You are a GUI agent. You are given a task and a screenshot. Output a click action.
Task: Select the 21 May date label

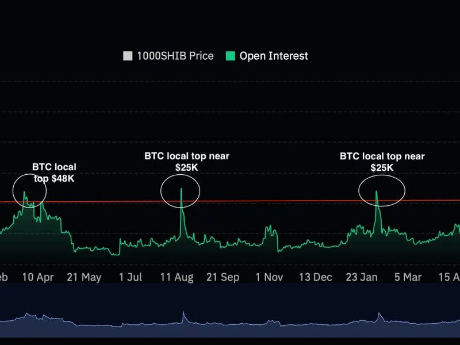click(84, 277)
